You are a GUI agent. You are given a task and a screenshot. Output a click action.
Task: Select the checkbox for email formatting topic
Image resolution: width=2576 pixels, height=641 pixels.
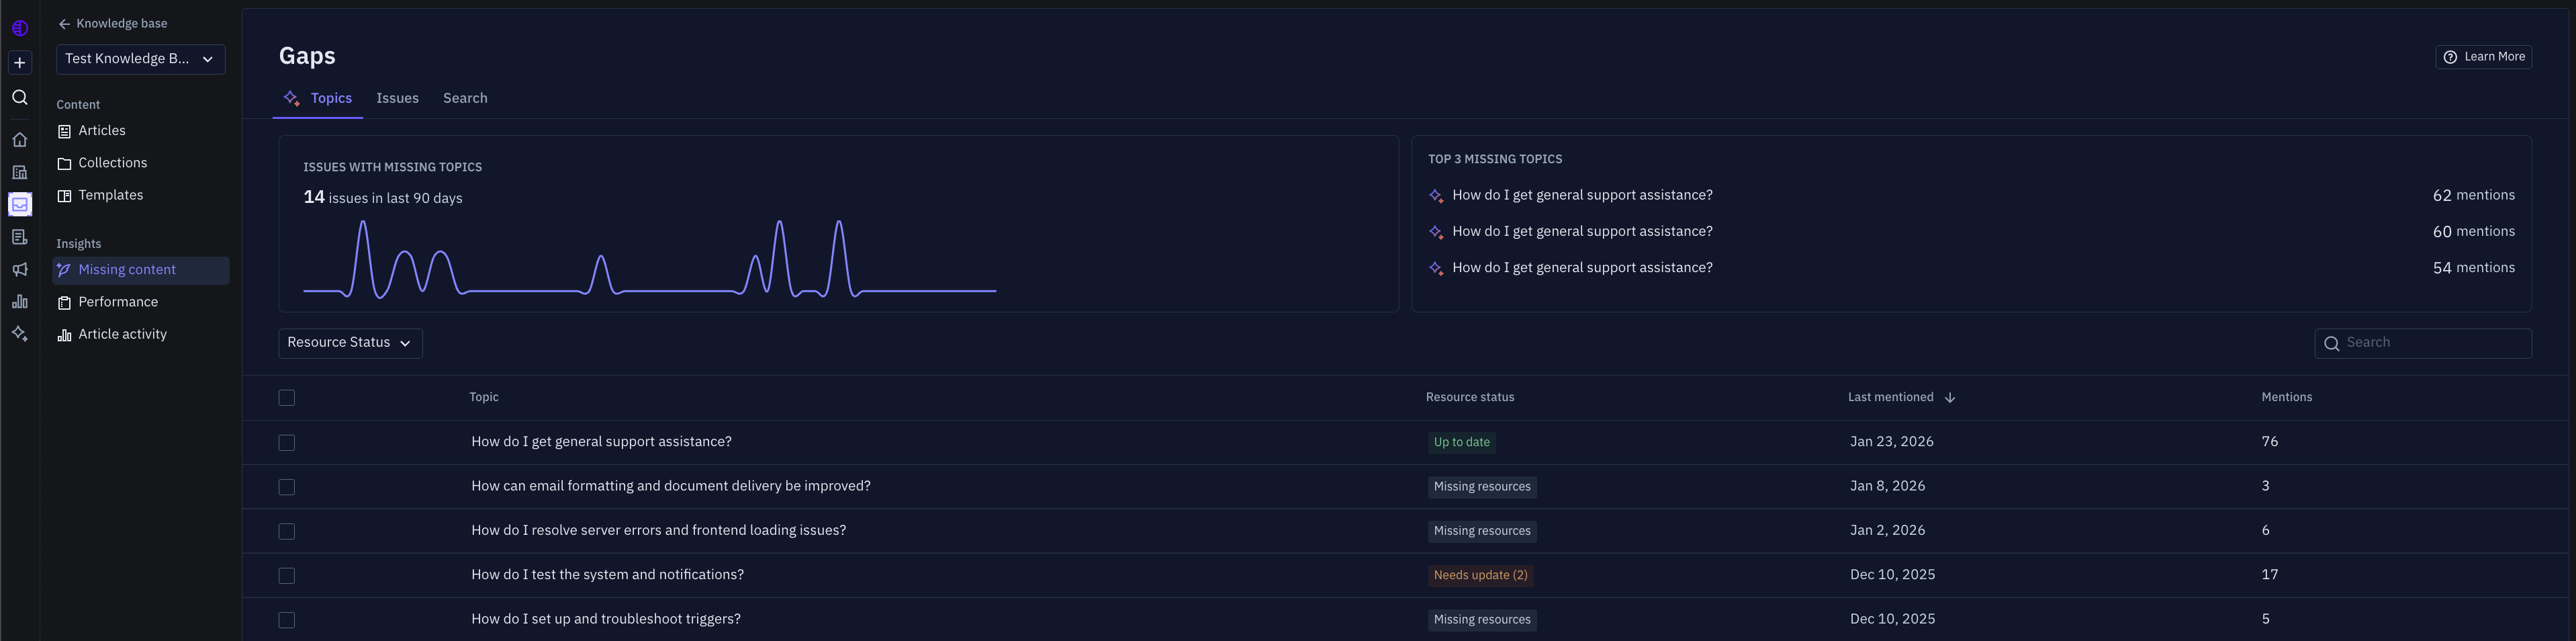(287, 487)
